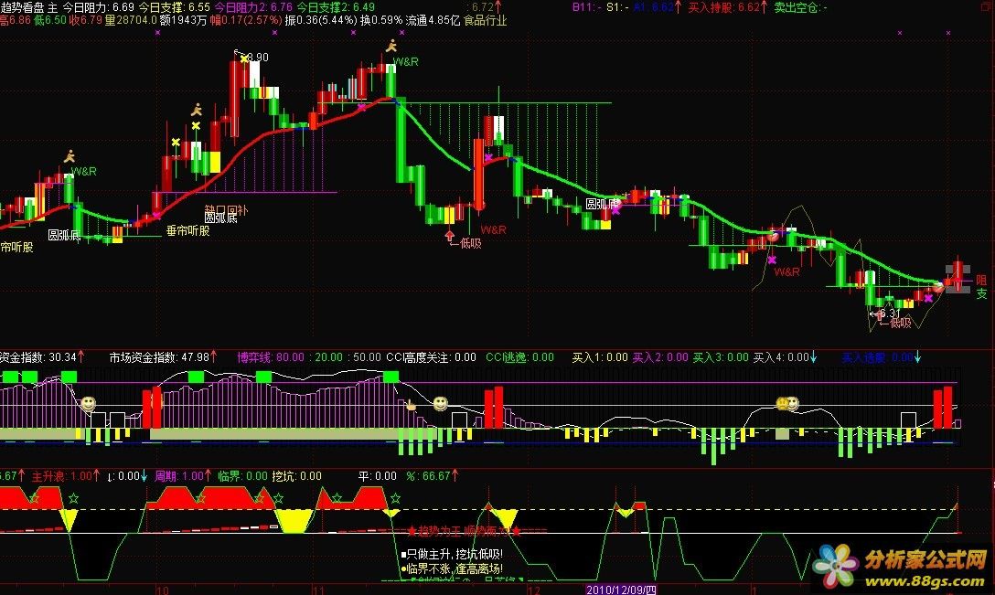Click the 博弈线 indicator label
The width and height of the screenshot is (995, 595).
tap(254, 357)
